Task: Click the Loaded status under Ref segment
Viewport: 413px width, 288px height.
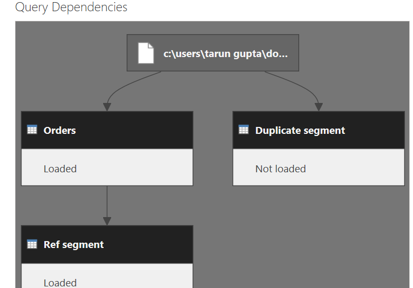Action: point(60,282)
